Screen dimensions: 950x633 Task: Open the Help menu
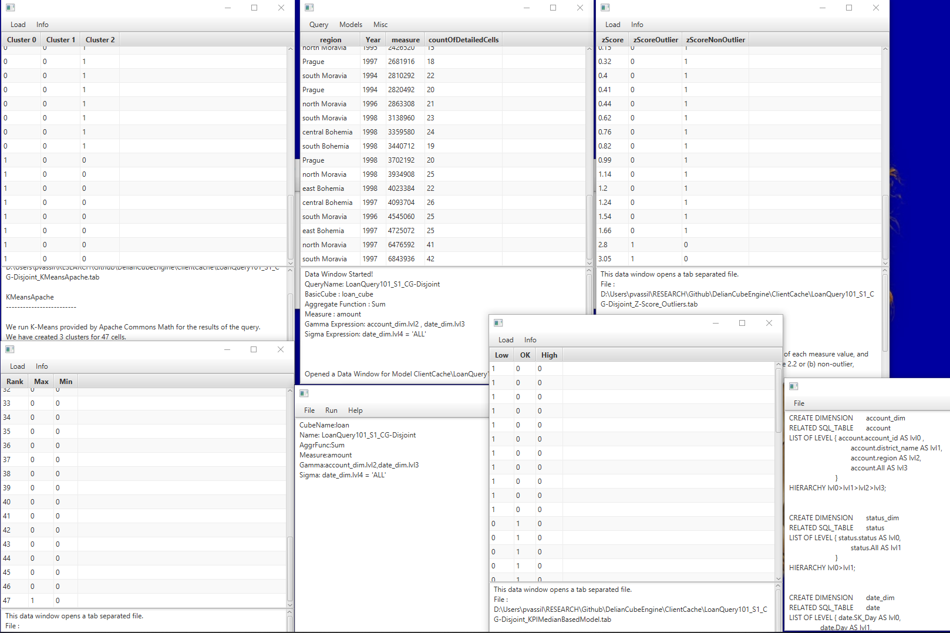tap(355, 410)
